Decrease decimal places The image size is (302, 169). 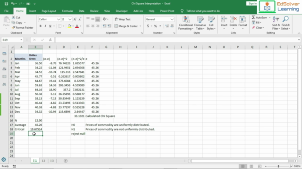tap(172, 26)
